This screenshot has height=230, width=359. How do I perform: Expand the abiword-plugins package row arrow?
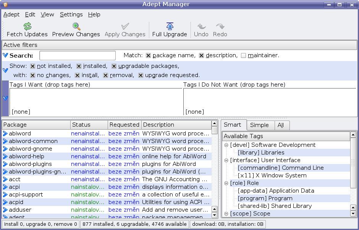tap(5, 164)
